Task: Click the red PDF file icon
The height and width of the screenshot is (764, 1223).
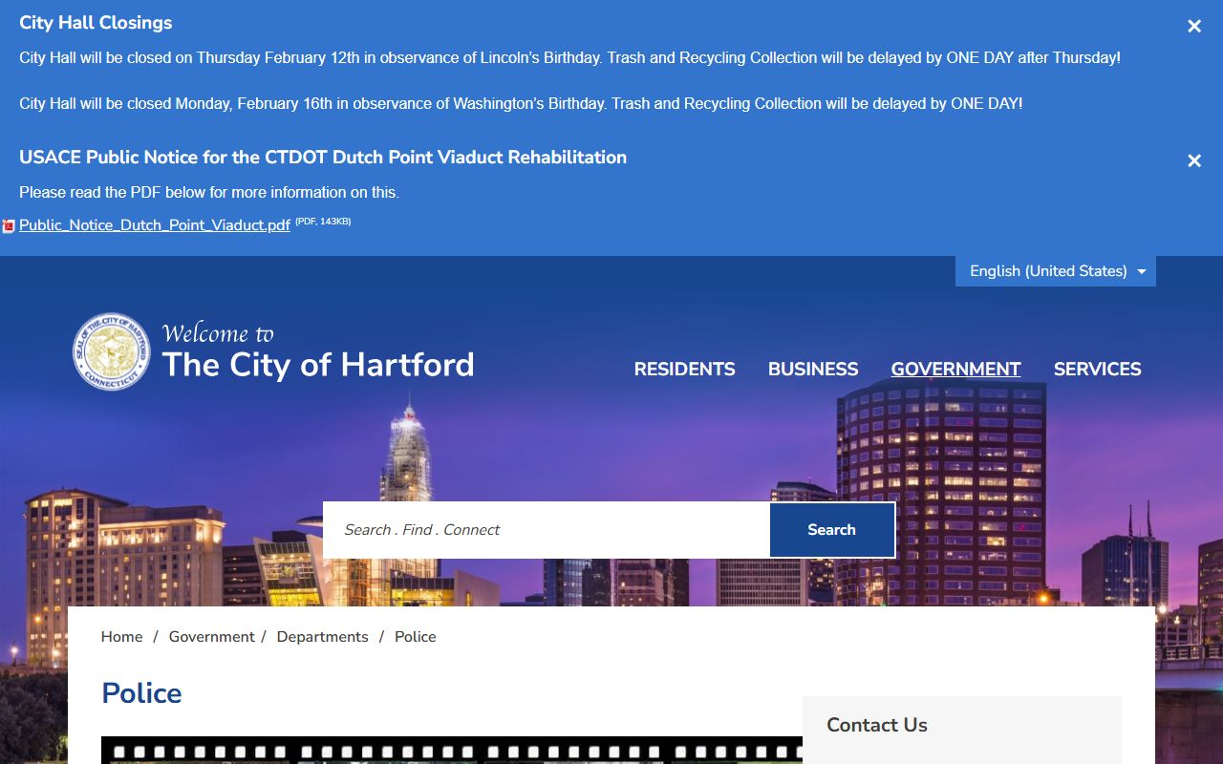Action: (9, 226)
